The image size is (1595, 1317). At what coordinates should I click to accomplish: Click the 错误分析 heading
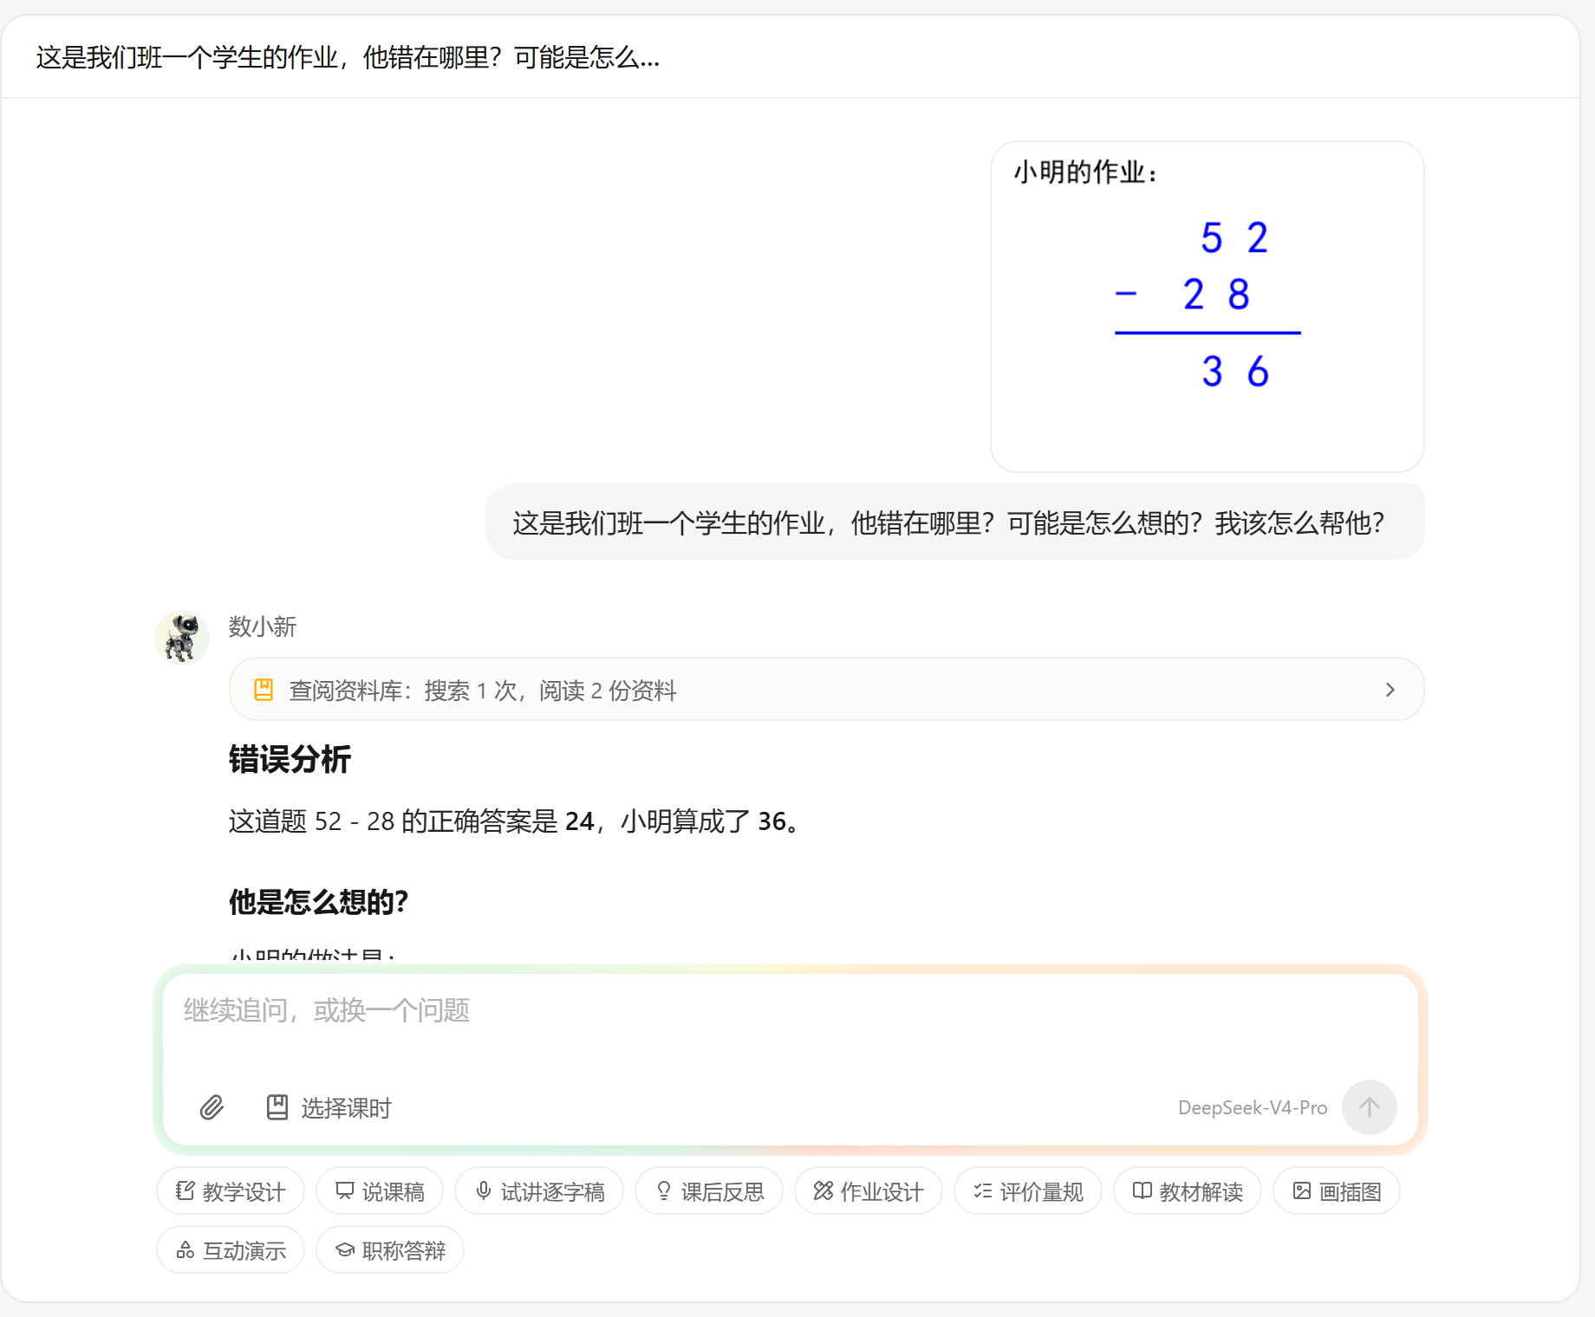point(290,759)
